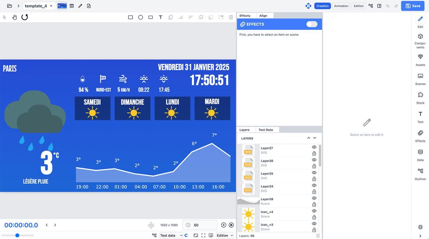Open the Assets panel
Viewport: 429px width, 239px height.
(x=420, y=60)
